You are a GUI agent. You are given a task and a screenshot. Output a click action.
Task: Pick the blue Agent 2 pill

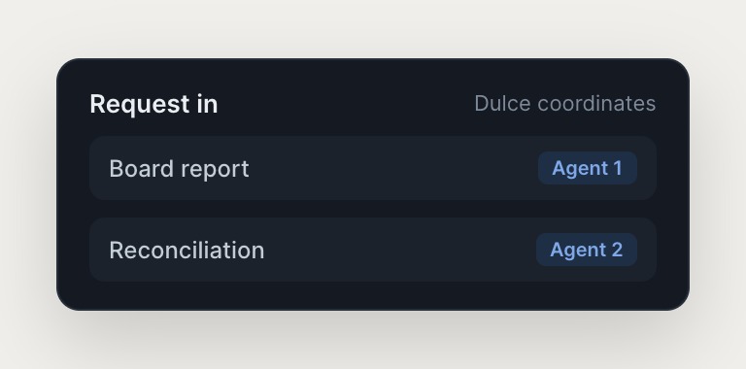click(x=586, y=250)
